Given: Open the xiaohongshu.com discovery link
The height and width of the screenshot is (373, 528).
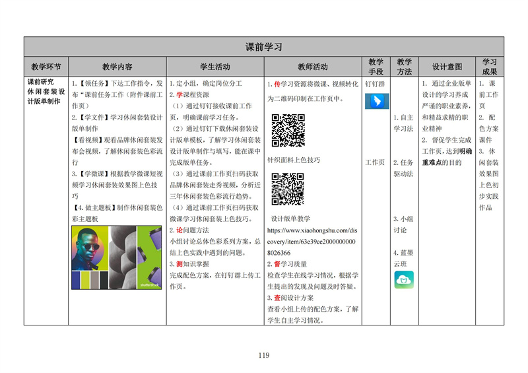Looking at the screenshot, I should tap(312, 242).
